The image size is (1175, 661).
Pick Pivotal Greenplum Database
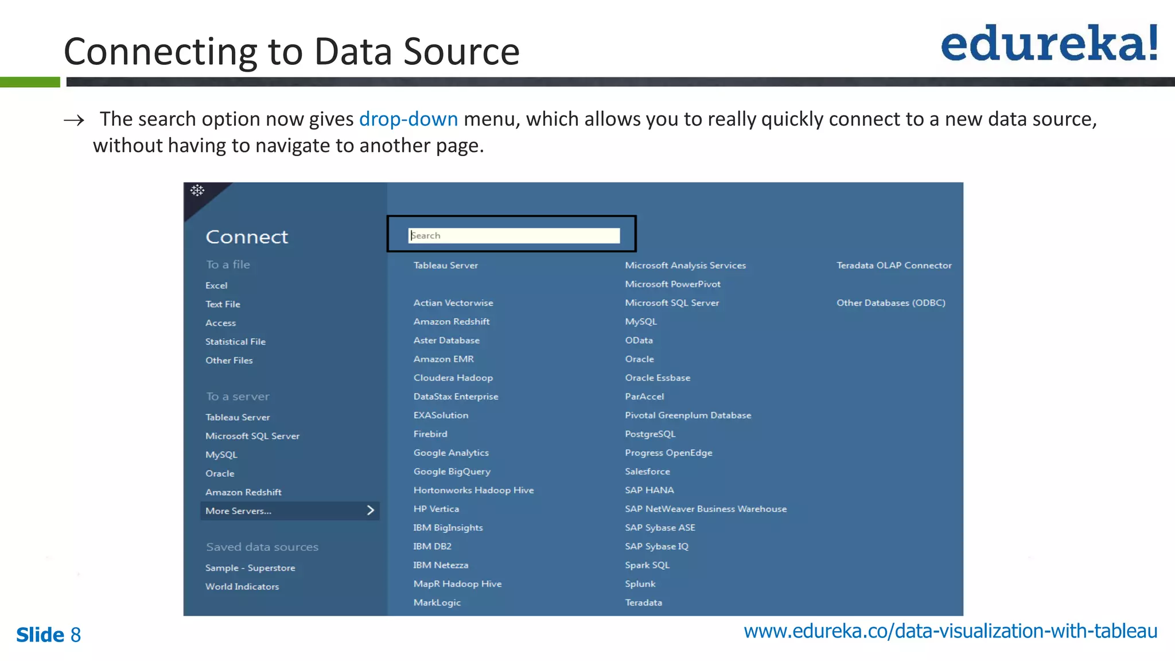coord(688,415)
